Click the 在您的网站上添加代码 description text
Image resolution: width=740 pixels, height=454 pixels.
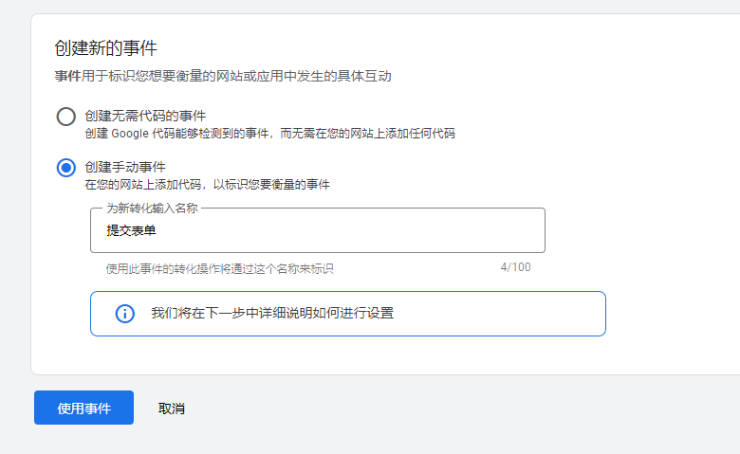207,185
